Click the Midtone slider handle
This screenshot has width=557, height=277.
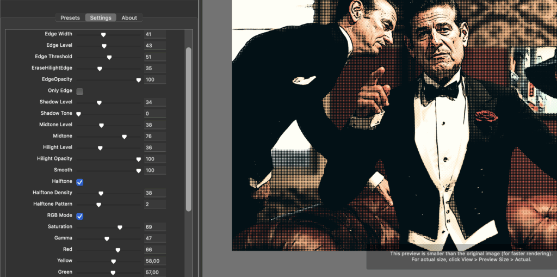(x=124, y=137)
